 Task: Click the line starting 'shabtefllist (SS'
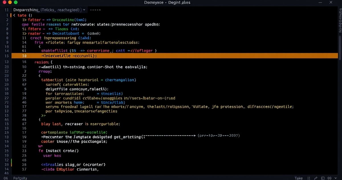(x=99, y=51)
